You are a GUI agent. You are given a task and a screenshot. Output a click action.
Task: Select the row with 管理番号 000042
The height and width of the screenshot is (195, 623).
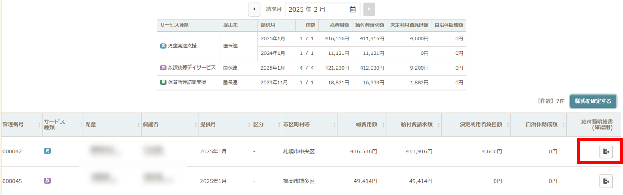pyautogui.click(x=12, y=151)
